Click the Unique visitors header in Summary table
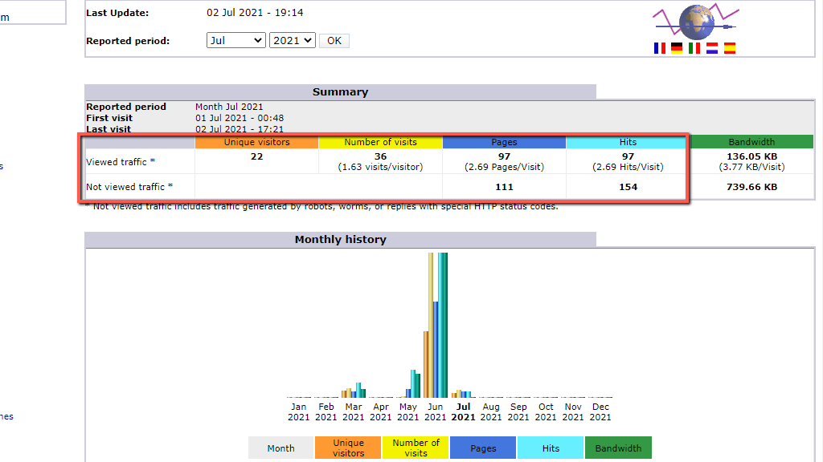Viewport: 823px width, 462px height. [256, 142]
